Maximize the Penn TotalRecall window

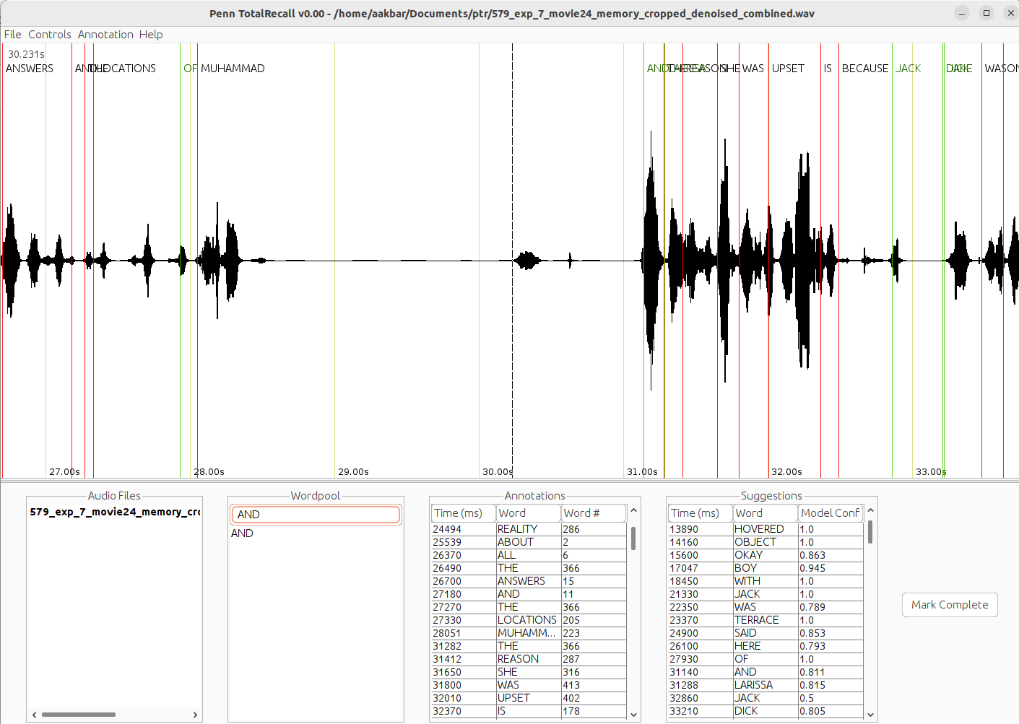pos(987,13)
